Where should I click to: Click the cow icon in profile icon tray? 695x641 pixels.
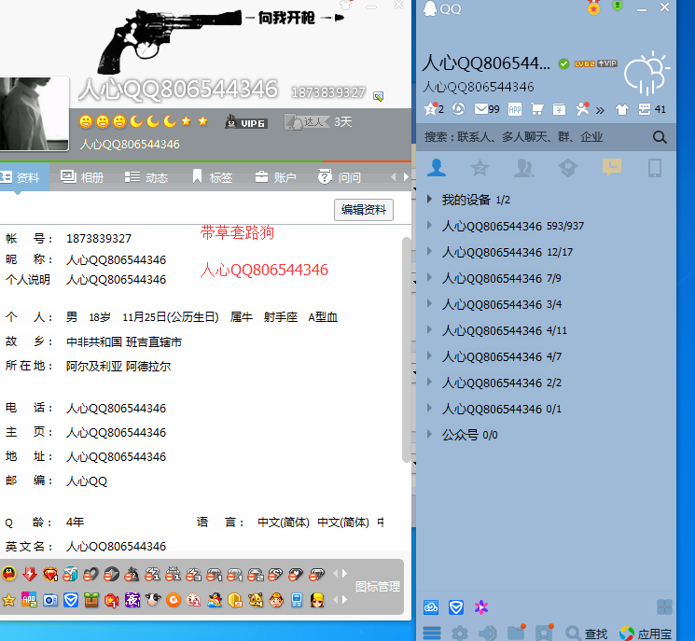(x=153, y=600)
